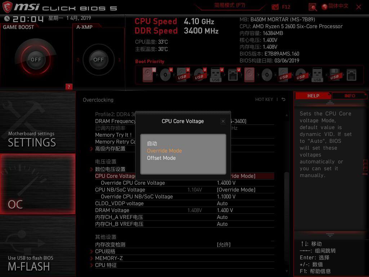Select A-XMP profile number 2
Image resolution: width=369 pixels, height=277 pixels.
click(78, 60)
